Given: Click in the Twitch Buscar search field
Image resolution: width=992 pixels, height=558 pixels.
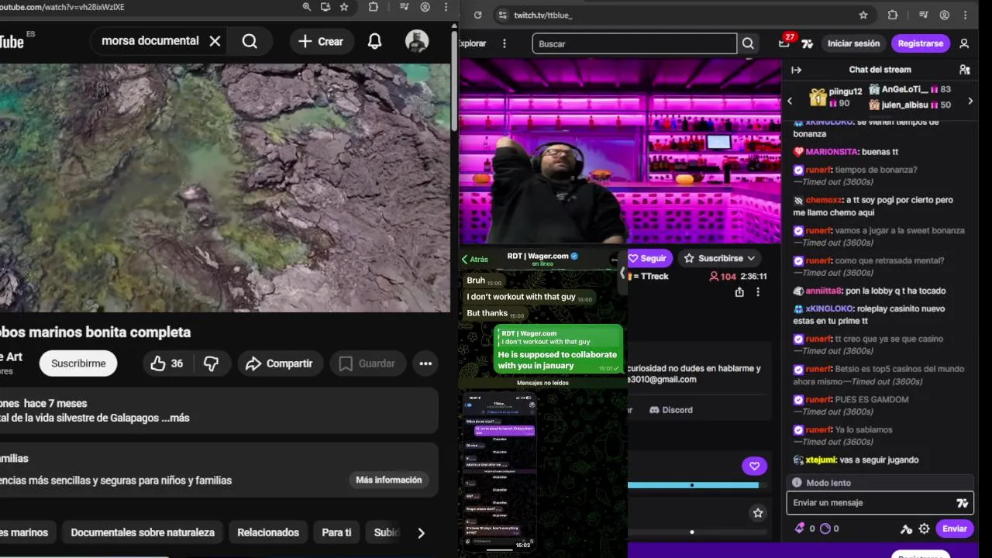Looking at the screenshot, I should click(635, 43).
